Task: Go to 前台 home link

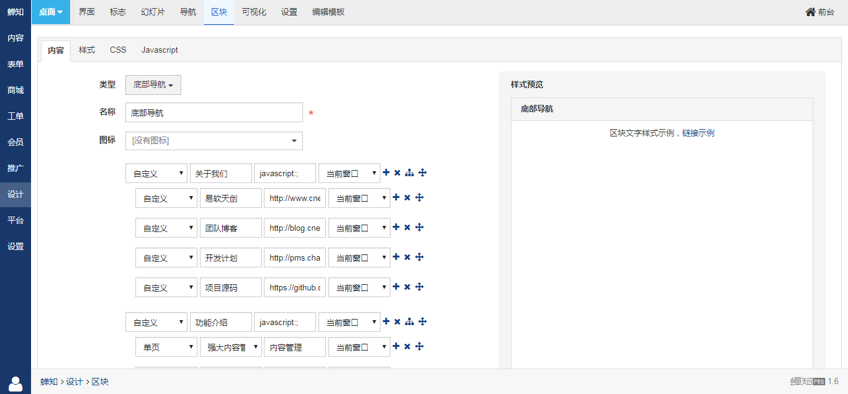Action: coord(819,12)
